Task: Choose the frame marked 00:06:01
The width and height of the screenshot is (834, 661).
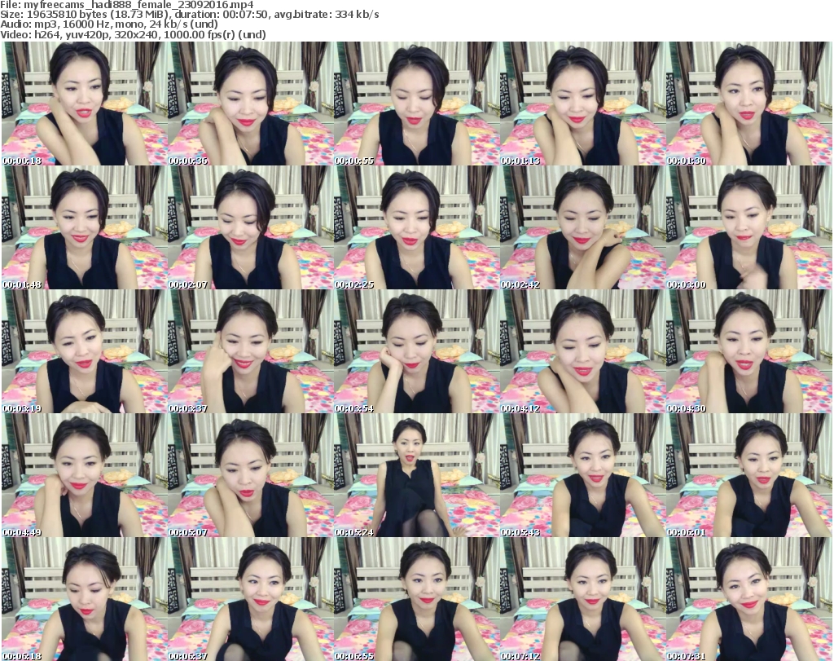Action: click(x=749, y=476)
